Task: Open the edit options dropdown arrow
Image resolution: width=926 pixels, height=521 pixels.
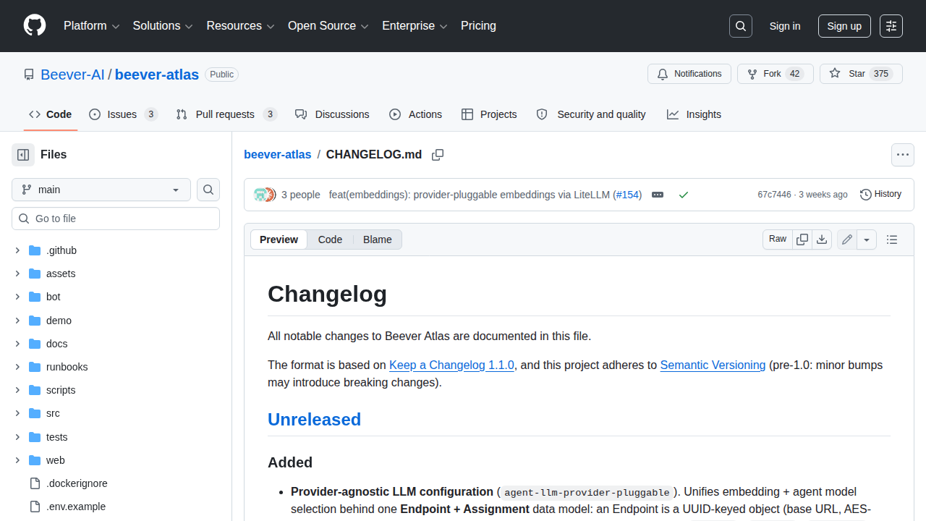Action: click(x=867, y=240)
